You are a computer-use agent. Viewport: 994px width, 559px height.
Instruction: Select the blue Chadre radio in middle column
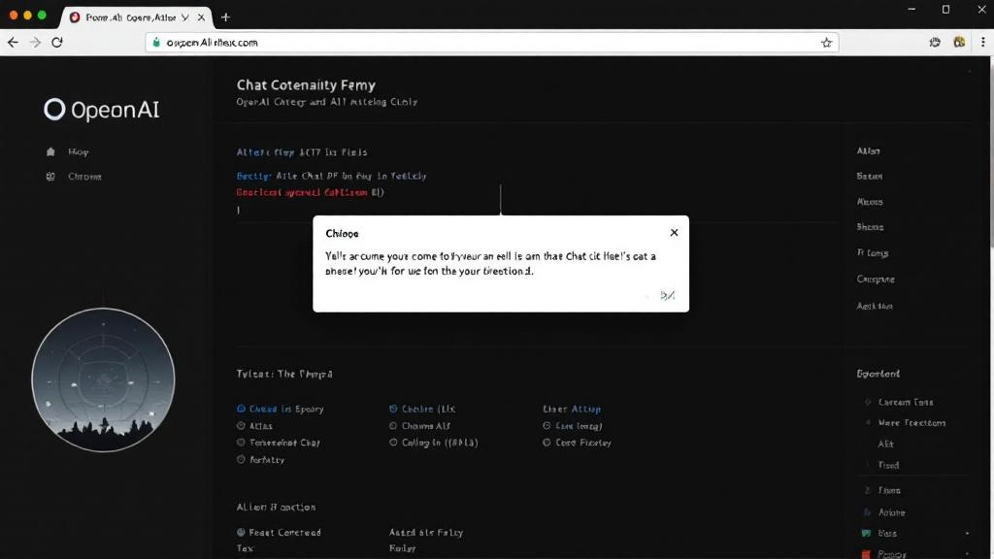(393, 409)
